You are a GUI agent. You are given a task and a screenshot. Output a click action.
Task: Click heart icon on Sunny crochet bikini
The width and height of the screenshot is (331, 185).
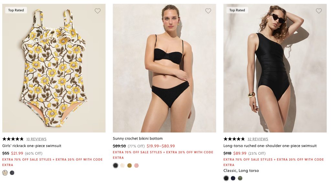pos(208,11)
